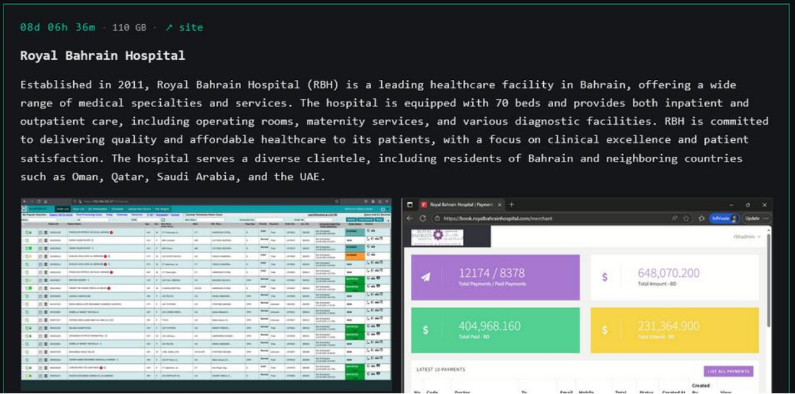
Task: Open the green site link
Action: pos(184,27)
